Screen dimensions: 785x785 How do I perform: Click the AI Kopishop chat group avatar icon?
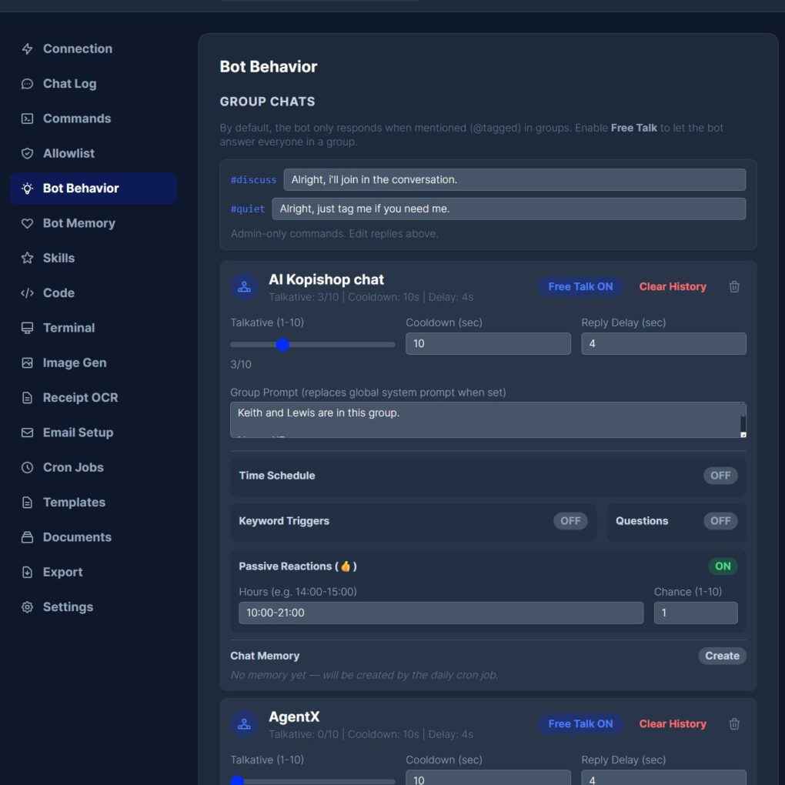point(244,287)
